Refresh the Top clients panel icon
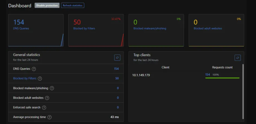Viewport: 256px width, 124px height. (x=237, y=58)
